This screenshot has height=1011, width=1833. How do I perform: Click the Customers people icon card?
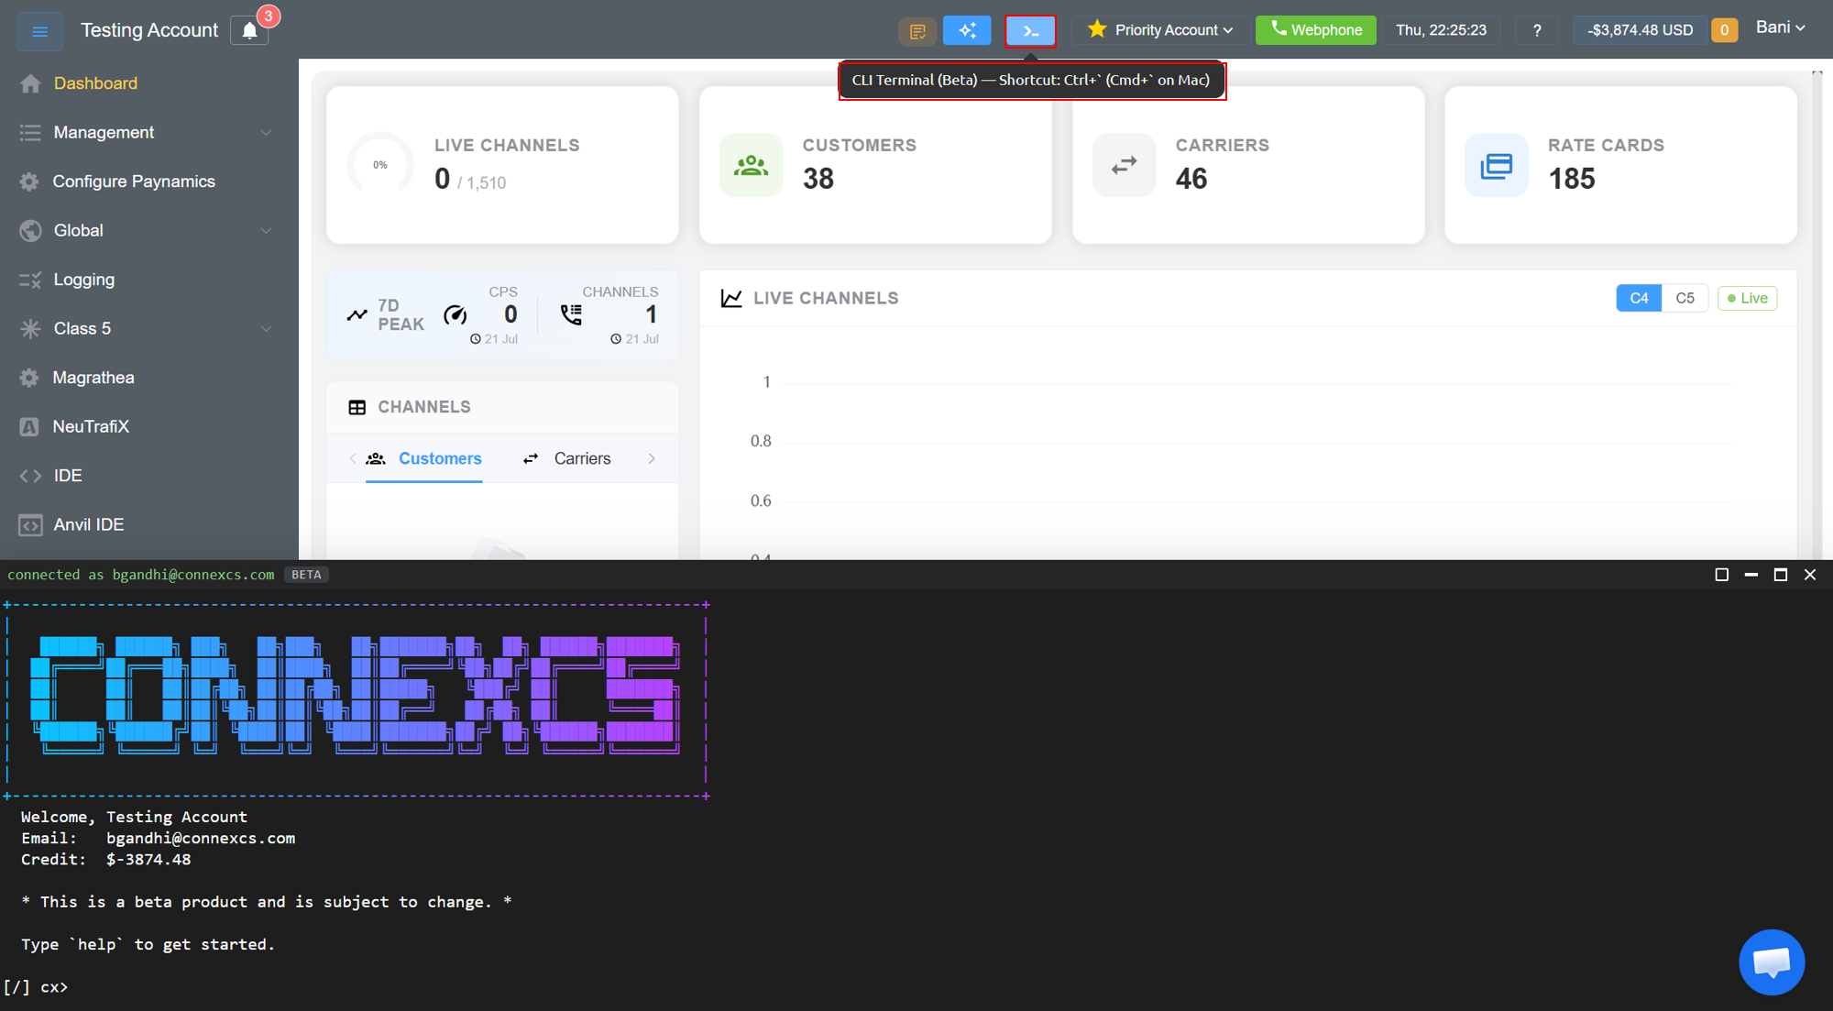[x=751, y=165]
